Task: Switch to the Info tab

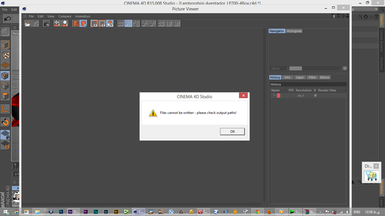Action: pyautogui.click(x=287, y=77)
